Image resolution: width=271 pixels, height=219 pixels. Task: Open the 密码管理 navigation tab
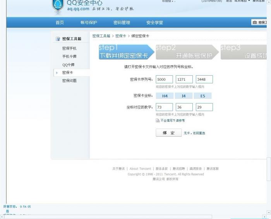point(122,22)
